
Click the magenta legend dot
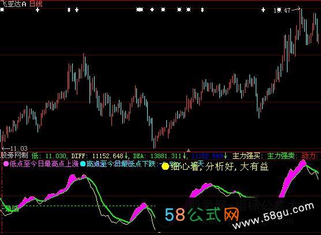click(6, 164)
